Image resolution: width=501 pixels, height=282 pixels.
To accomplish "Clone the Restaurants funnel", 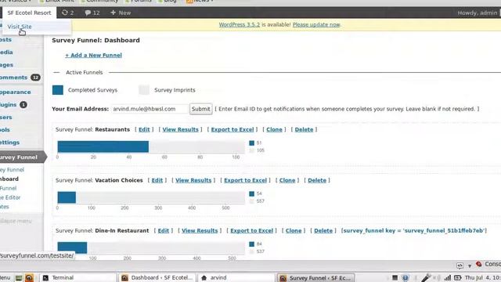I will (x=274, y=129).
